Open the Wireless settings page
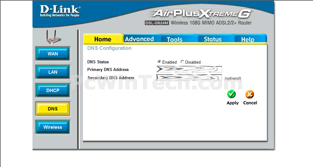This screenshot has height=167, width=313. pyautogui.click(x=53, y=127)
